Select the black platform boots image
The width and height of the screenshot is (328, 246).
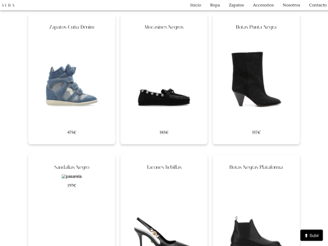(256, 231)
